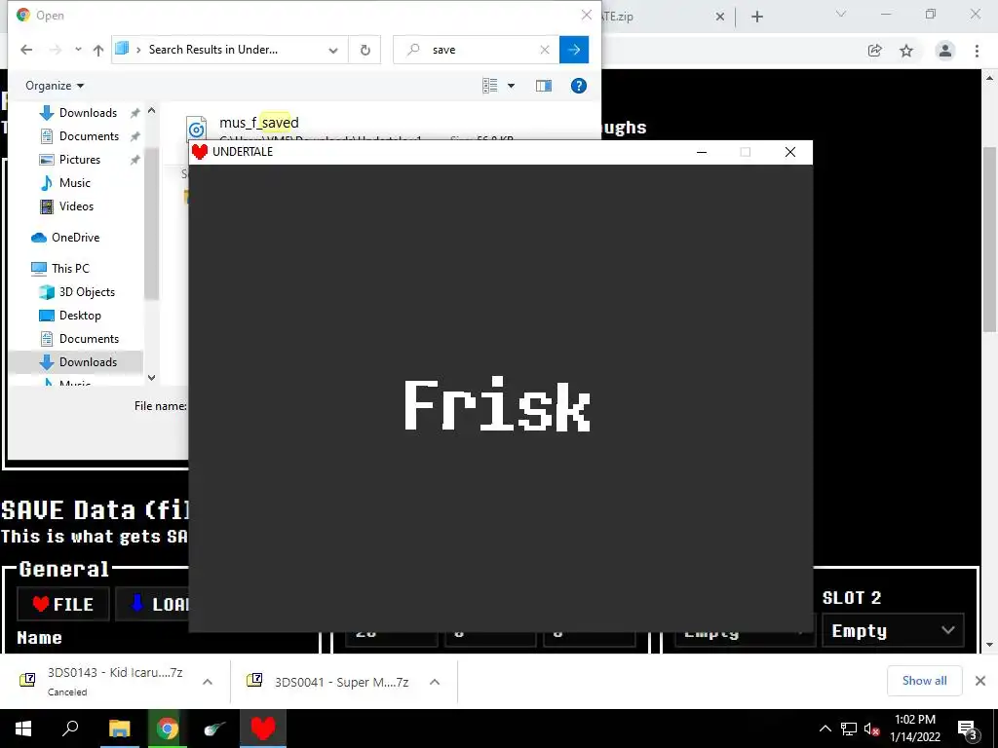Open the Videos folder in sidebar
The height and width of the screenshot is (748, 998).
[x=76, y=206]
